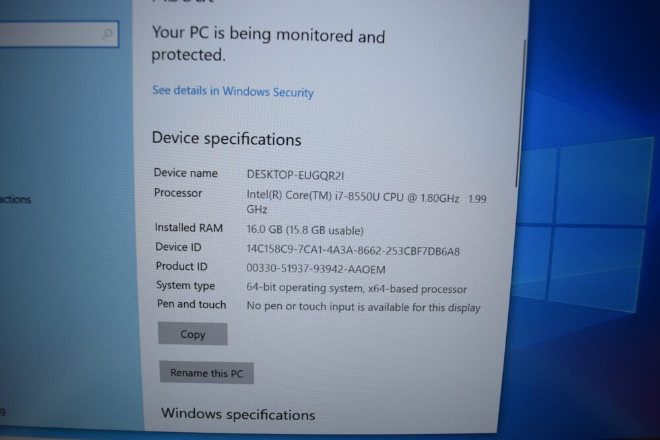Click the Your PC is being monitored text
Screen dimensions: 660x440
[x=268, y=44]
